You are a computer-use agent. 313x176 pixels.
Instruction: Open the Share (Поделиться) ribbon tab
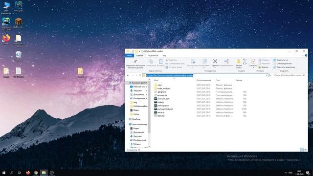153,55
